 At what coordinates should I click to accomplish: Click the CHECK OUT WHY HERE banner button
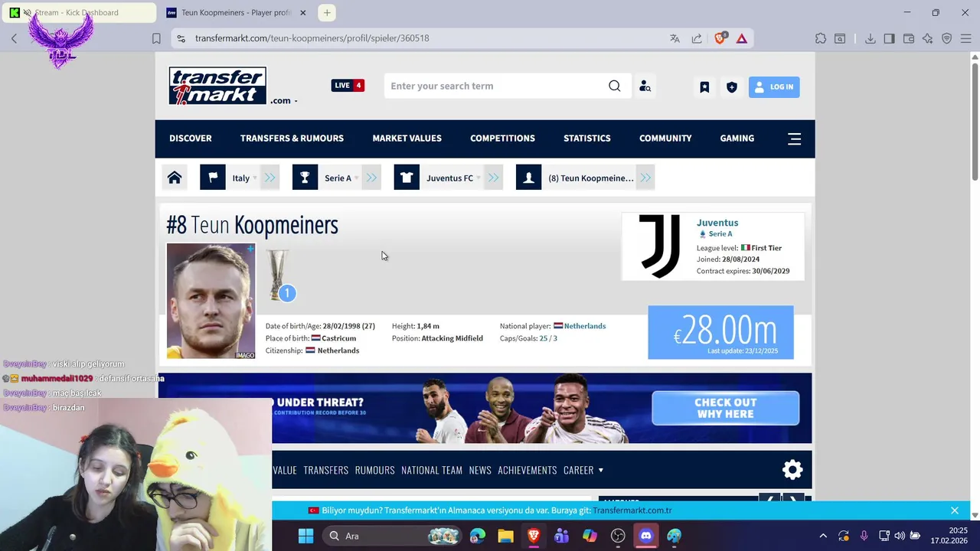(725, 408)
